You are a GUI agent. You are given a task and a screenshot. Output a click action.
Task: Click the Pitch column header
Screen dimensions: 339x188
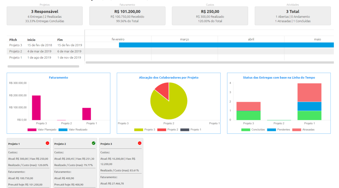pyautogui.click(x=13, y=40)
